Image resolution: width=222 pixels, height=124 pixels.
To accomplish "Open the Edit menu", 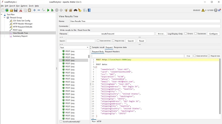I will click(x=7, y=6).
